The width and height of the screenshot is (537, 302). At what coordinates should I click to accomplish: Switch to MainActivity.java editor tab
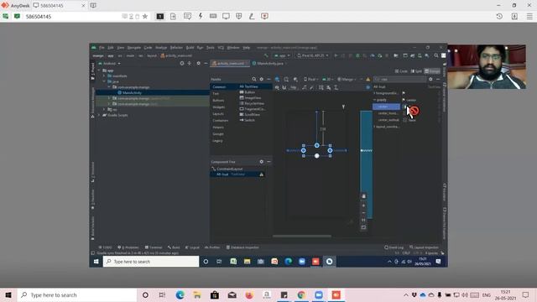click(x=270, y=64)
